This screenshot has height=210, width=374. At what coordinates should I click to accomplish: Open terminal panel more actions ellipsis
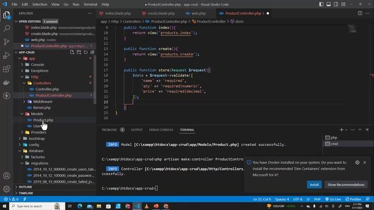(x=353, y=129)
